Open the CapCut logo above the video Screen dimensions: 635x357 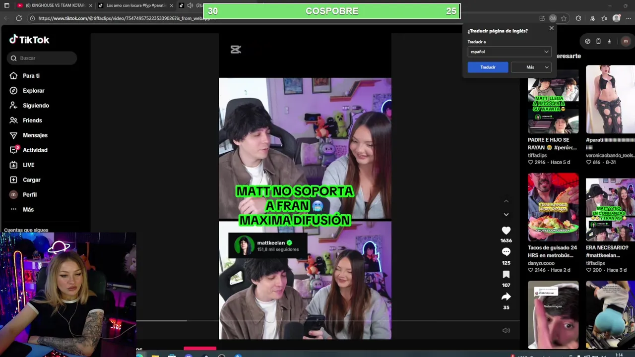click(x=236, y=49)
